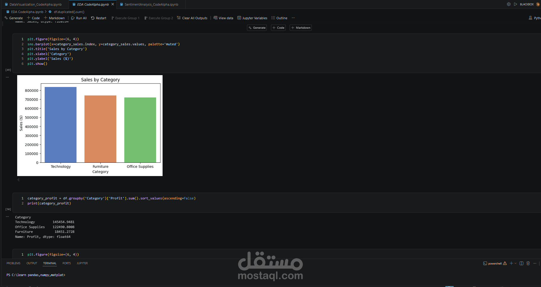
Task: Open the PROBLEMS panel tab
Action: [14, 263]
